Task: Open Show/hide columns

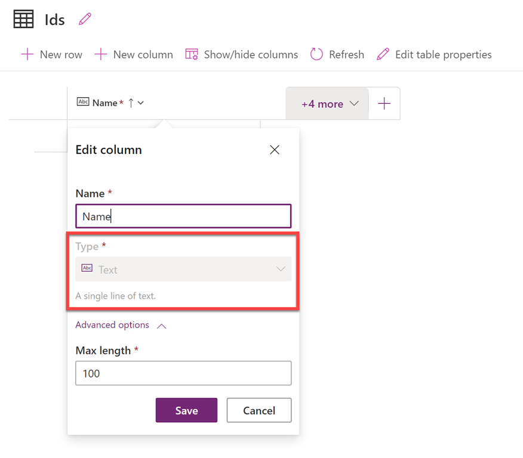Action: [x=242, y=54]
